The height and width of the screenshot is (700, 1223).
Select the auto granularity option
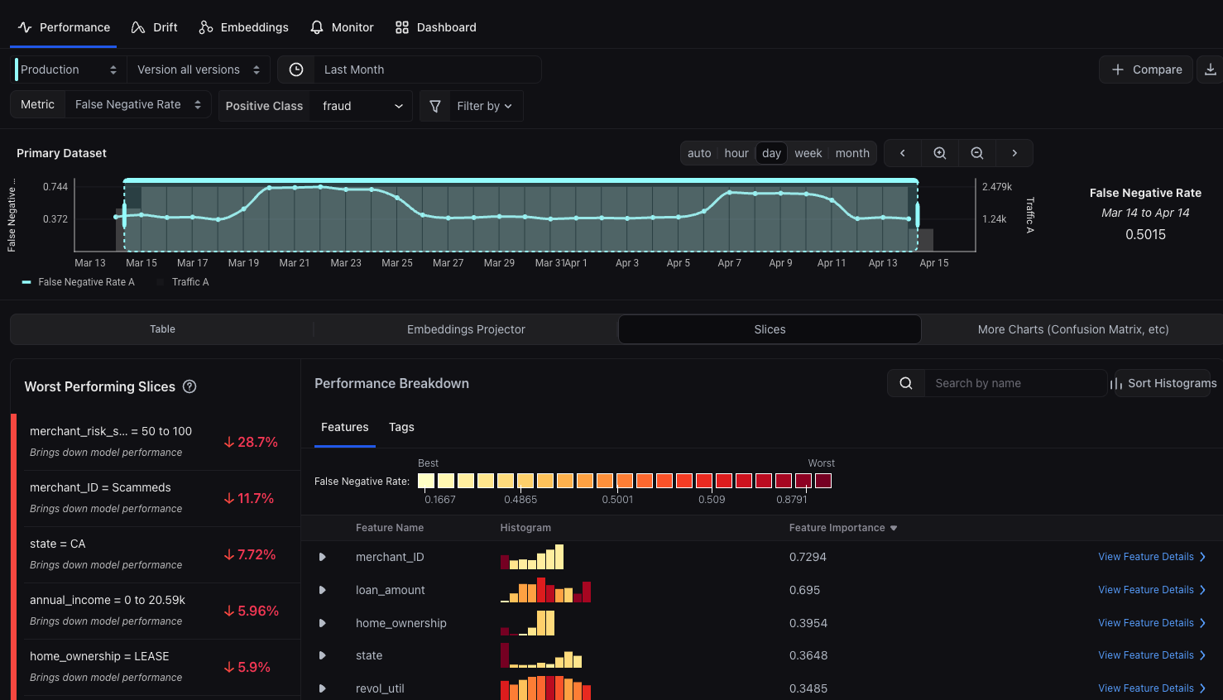coord(699,153)
